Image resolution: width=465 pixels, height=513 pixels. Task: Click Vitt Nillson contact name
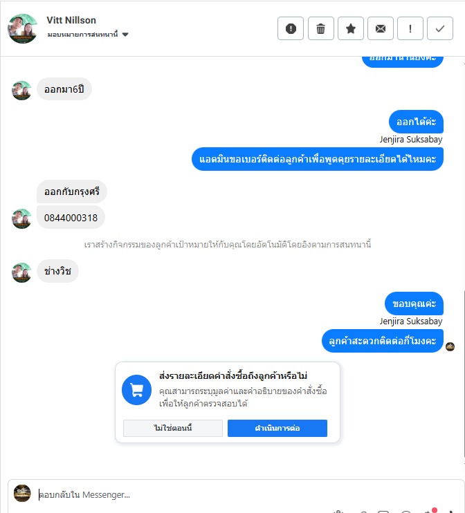(71, 20)
